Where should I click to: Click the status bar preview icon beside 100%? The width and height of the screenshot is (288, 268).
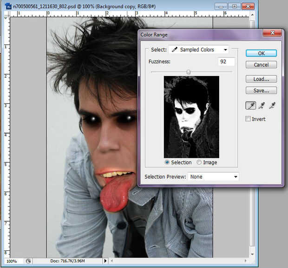(28, 261)
